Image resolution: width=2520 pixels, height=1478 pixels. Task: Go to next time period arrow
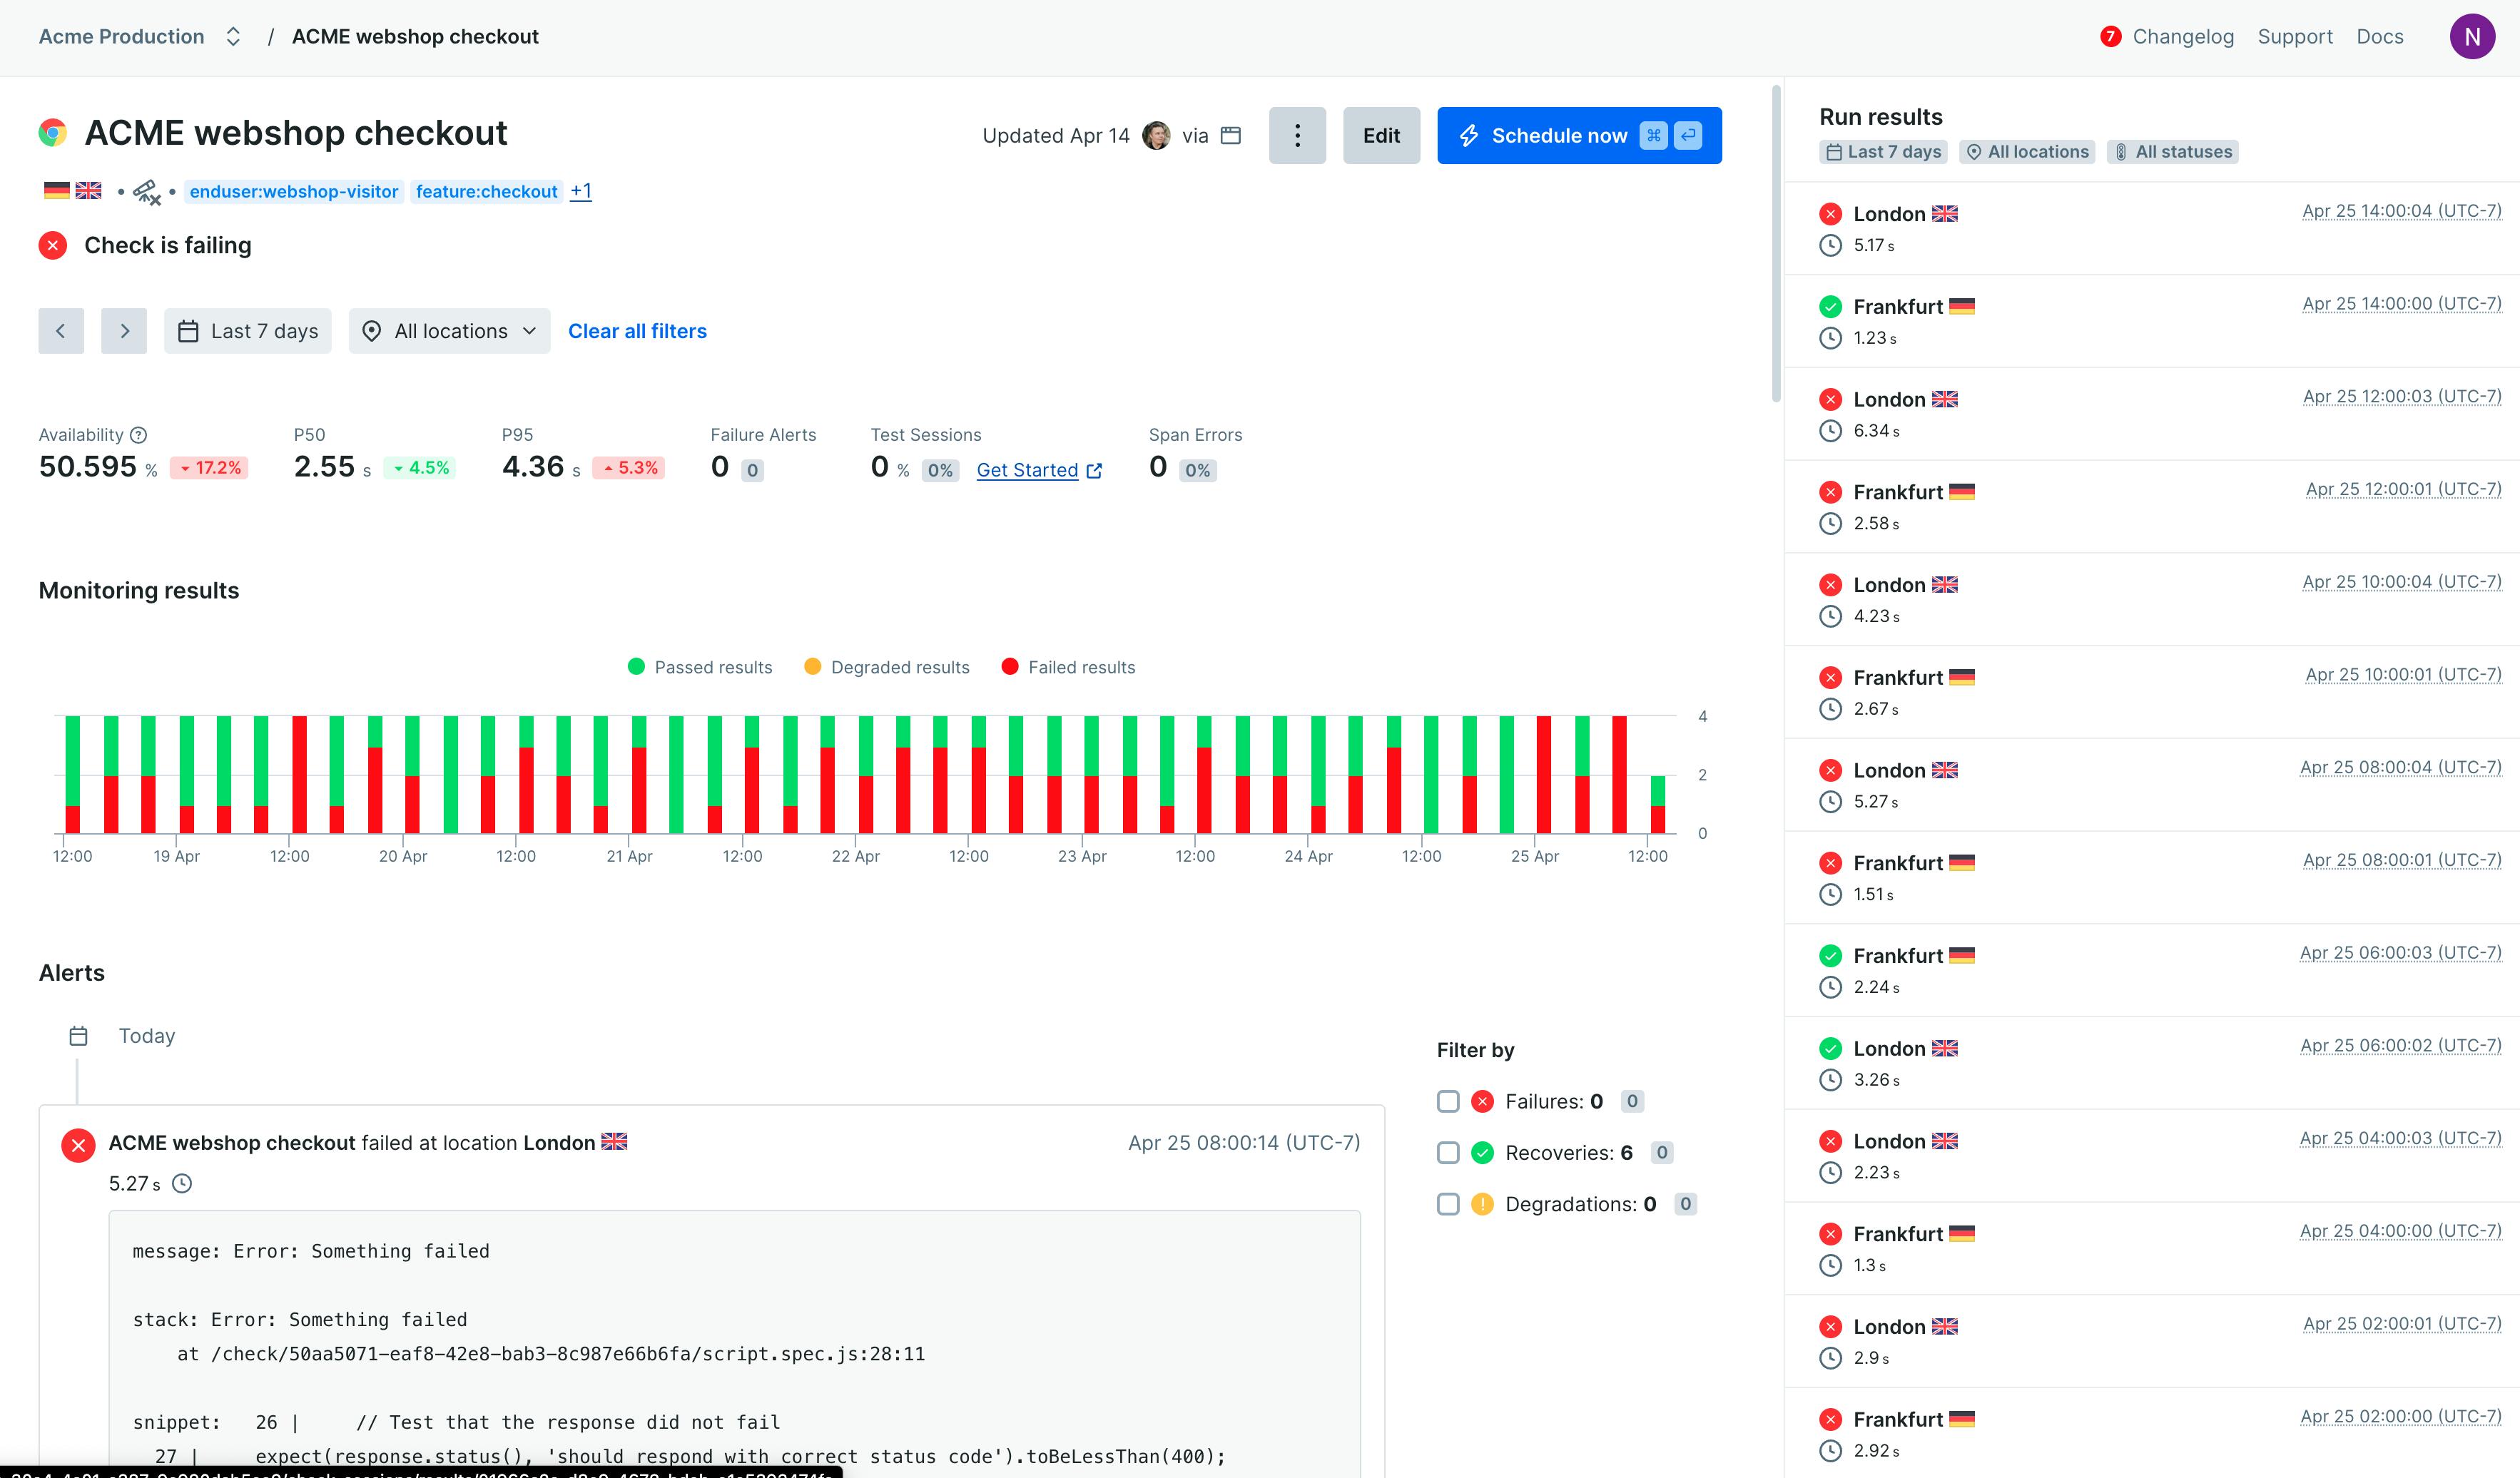point(124,331)
